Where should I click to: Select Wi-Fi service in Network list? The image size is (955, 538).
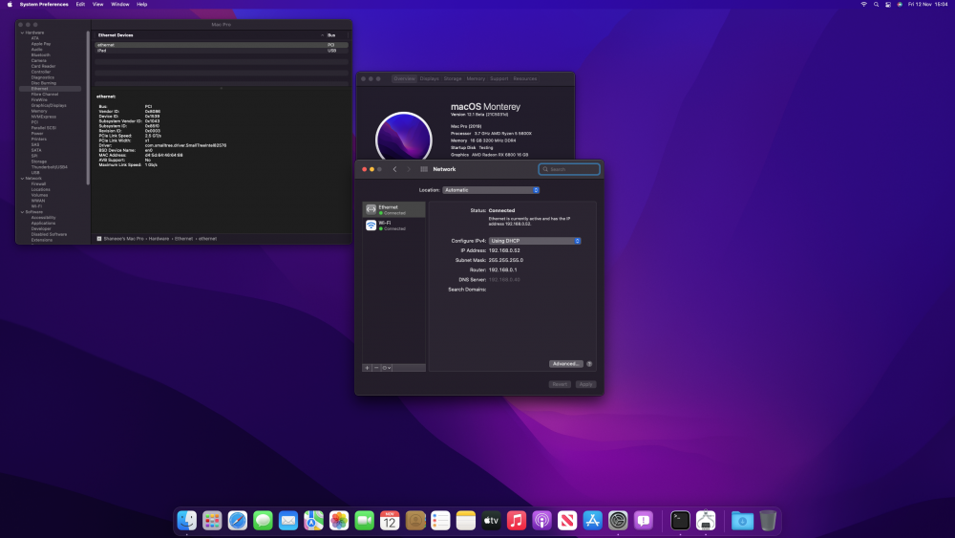click(x=394, y=226)
